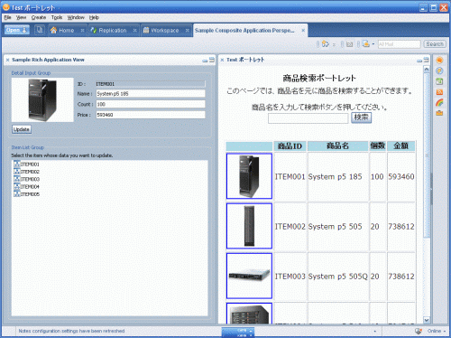Click the ID field showing ITEM001

tap(151, 84)
